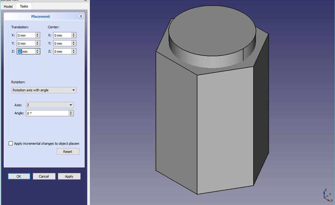This screenshot has width=335, height=205.
Task: Adjust the Center X spinner arrows
Action: click(74, 35)
